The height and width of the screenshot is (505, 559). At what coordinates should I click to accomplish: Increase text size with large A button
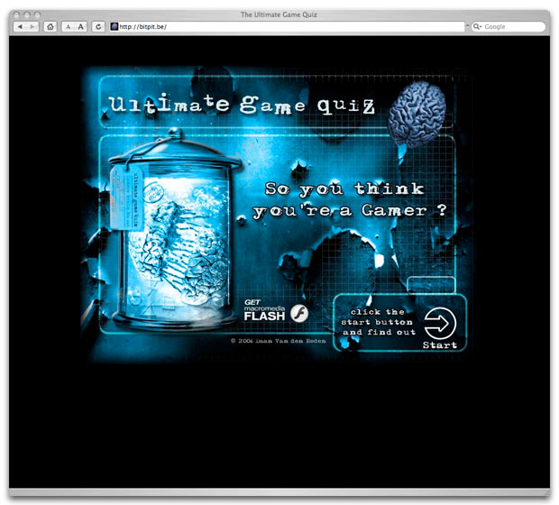click(81, 27)
